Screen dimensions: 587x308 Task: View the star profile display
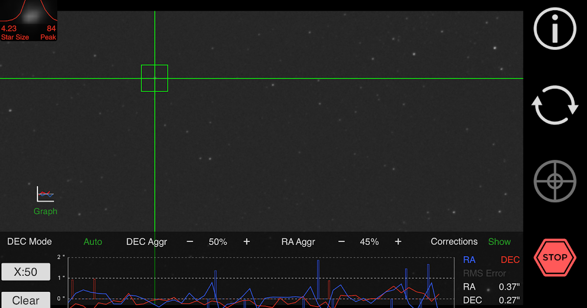[x=28, y=20]
